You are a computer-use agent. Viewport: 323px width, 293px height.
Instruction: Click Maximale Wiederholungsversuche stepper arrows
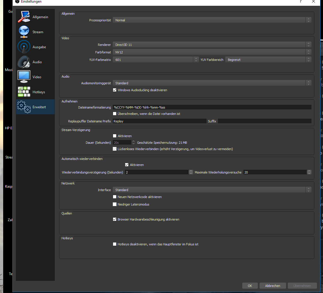(x=309, y=172)
